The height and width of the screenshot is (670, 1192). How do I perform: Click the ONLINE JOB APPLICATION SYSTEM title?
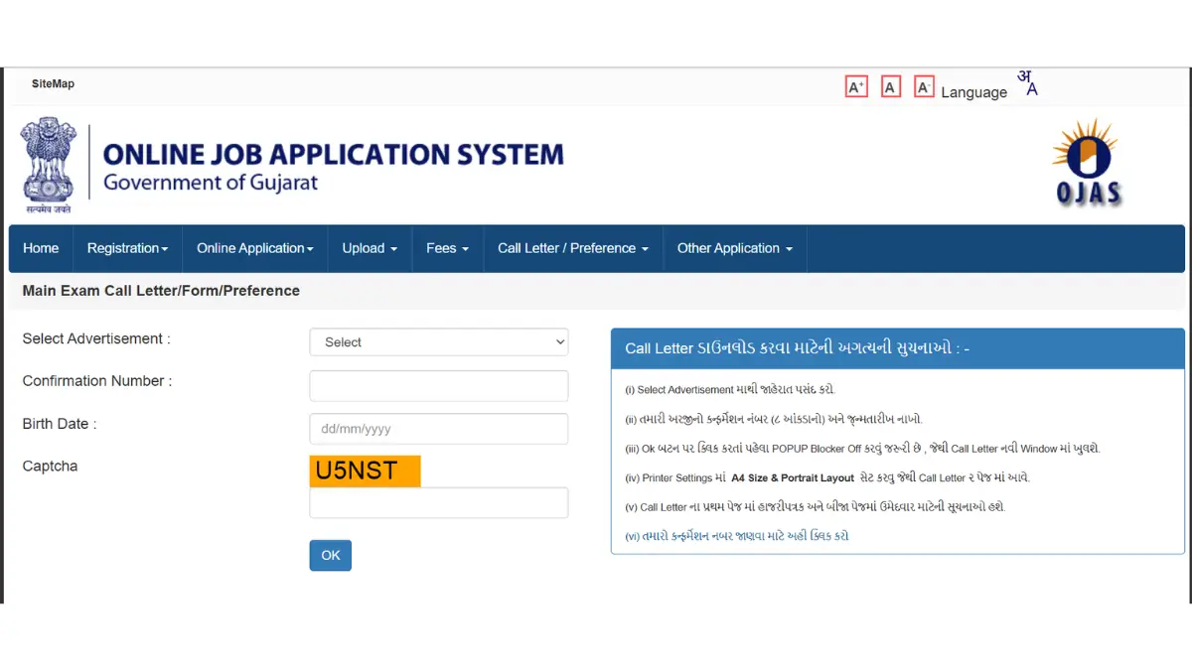[x=334, y=154]
